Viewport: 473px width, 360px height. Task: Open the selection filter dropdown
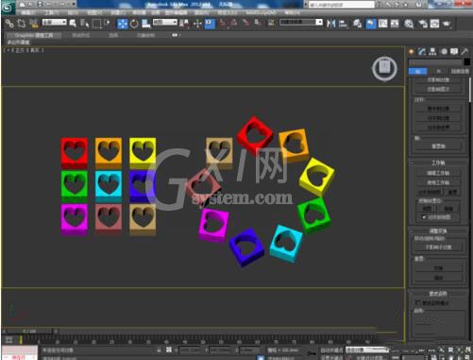[55, 22]
